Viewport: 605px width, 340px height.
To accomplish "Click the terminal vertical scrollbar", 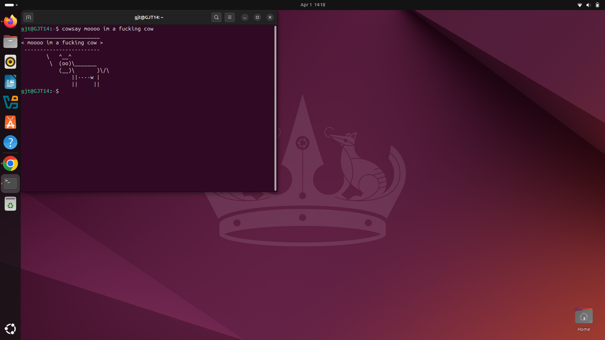I will click(275, 108).
